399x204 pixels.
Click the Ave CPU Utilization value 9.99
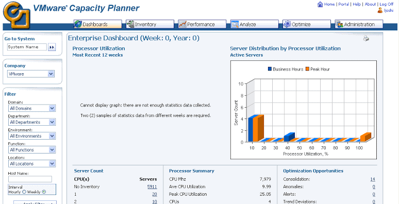[x=267, y=186]
